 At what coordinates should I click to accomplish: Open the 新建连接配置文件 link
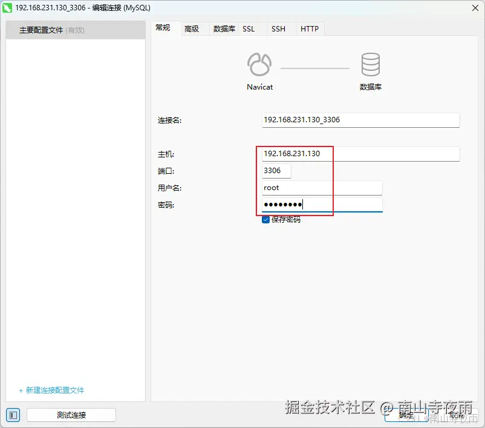[x=53, y=391]
